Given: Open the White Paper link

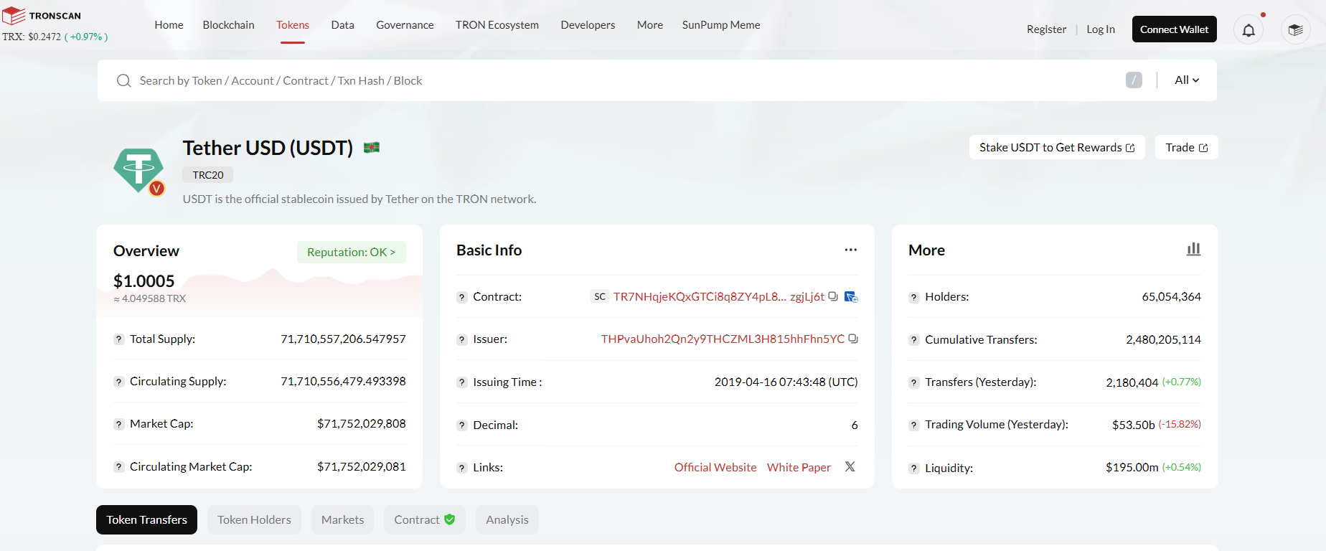Looking at the screenshot, I should click(799, 468).
